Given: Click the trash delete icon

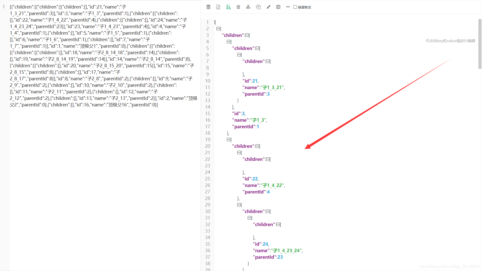Looking at the screenshot, I should tap(238, 7).
